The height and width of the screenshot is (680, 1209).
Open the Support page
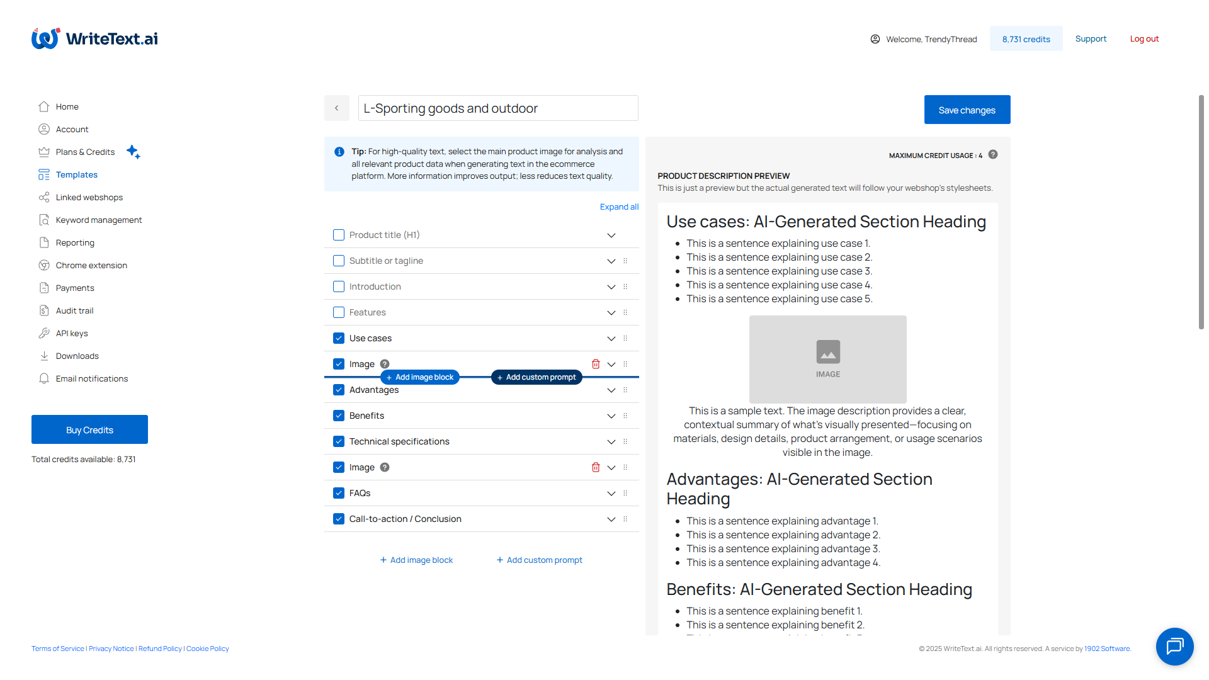pyautogui.click(x=1091, y=38)
